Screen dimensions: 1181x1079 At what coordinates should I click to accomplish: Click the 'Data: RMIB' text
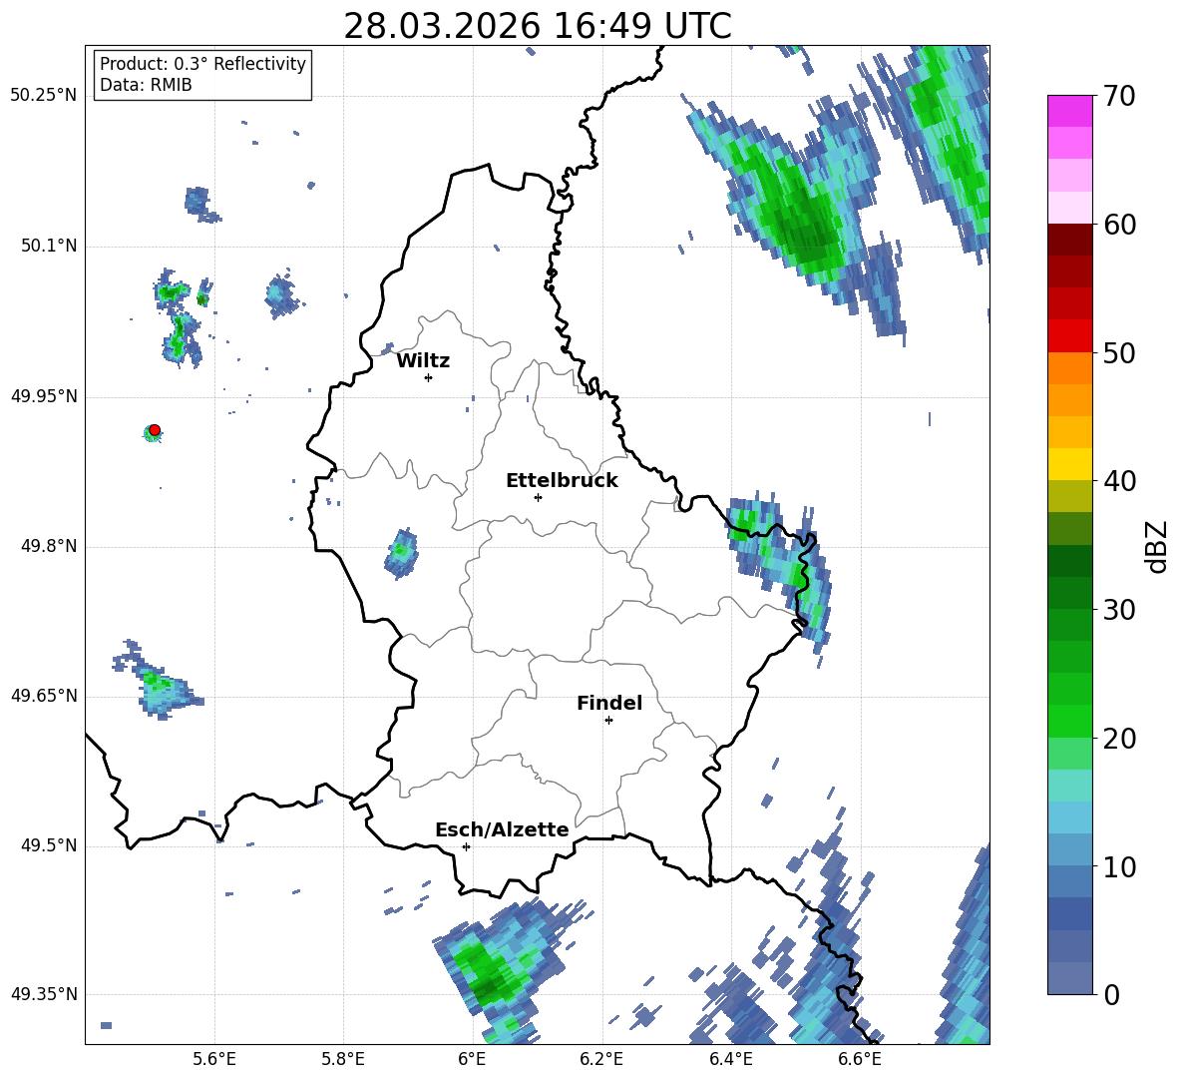[146, 85]
